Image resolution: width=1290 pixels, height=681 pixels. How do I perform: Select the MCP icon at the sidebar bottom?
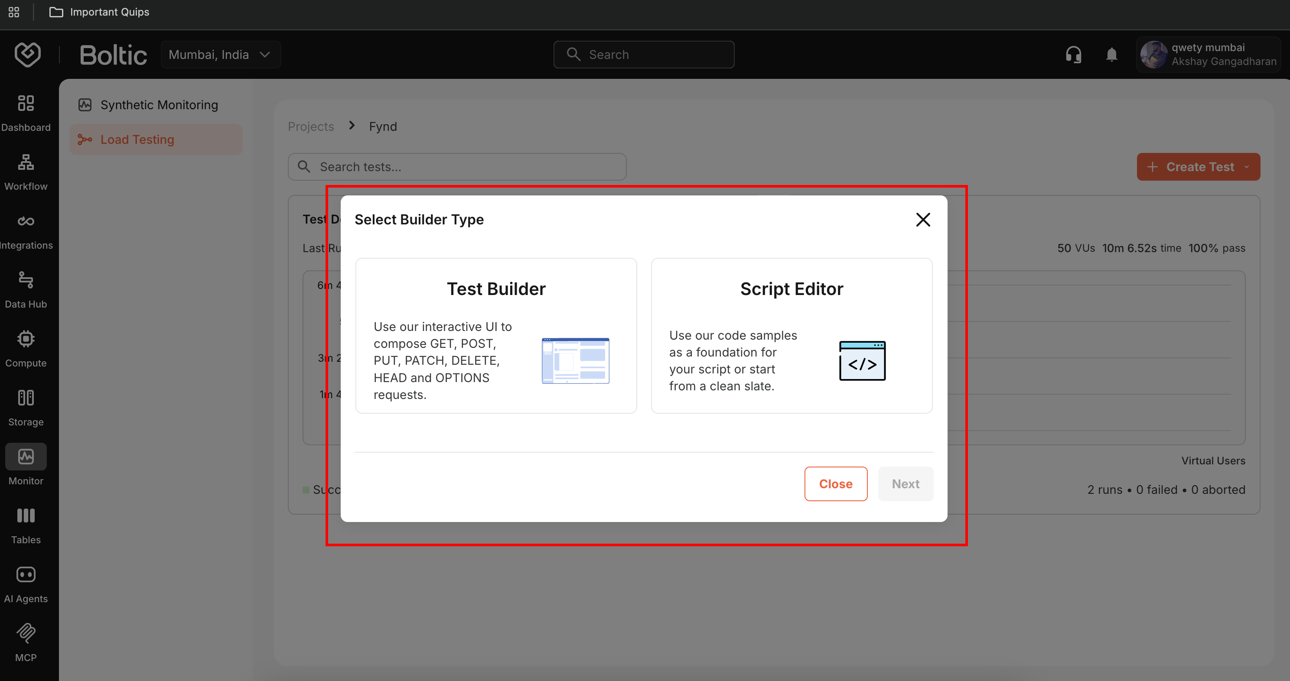pyautogui.click(x=26, y=633)
